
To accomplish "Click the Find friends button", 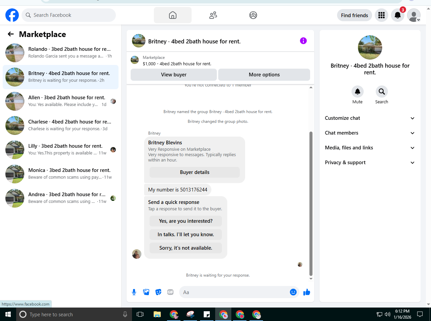I will pos(355,15).
